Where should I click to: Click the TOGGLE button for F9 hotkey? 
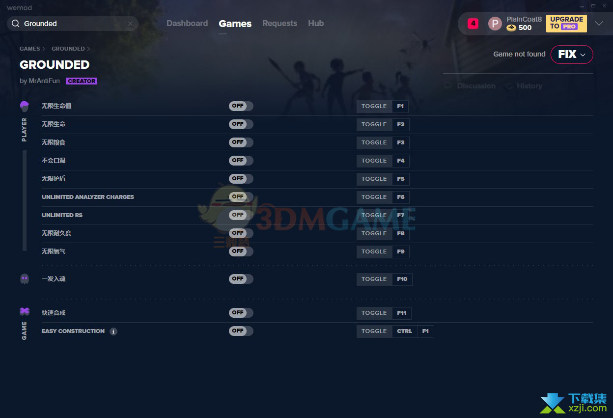tap(374, 251)
